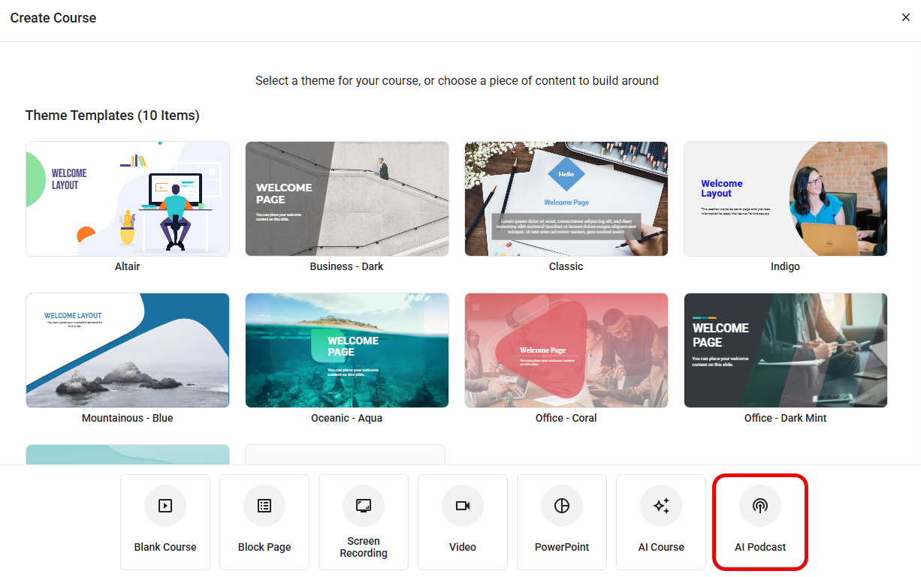Image resolution: width=921 pixels, height=577 pixels.
Task: Create a course from PowerPoint
Action: point(562,522)
